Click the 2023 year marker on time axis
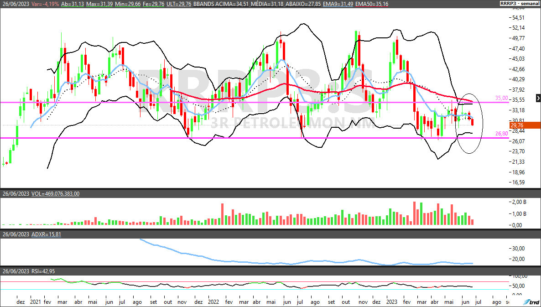The height and width of the screenshot is (307, 541). pos(391,302)
